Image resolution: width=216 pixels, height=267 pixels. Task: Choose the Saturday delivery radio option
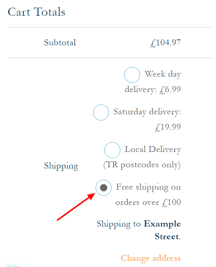[101, 112]
